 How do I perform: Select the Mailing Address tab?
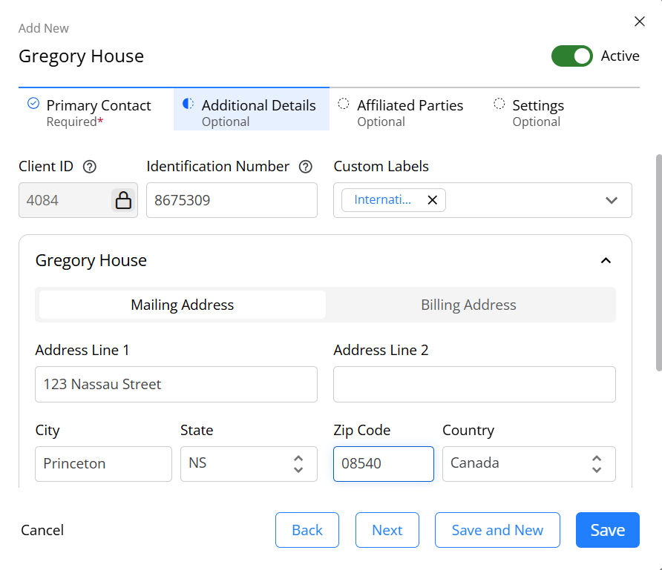(183, 305)
